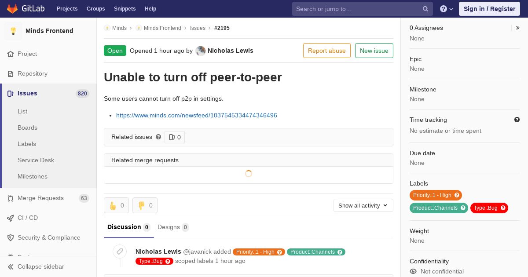Viewport: 528px width, 277px height.
Task: Switch to the Discussion tab
Action: coord(129,227)
